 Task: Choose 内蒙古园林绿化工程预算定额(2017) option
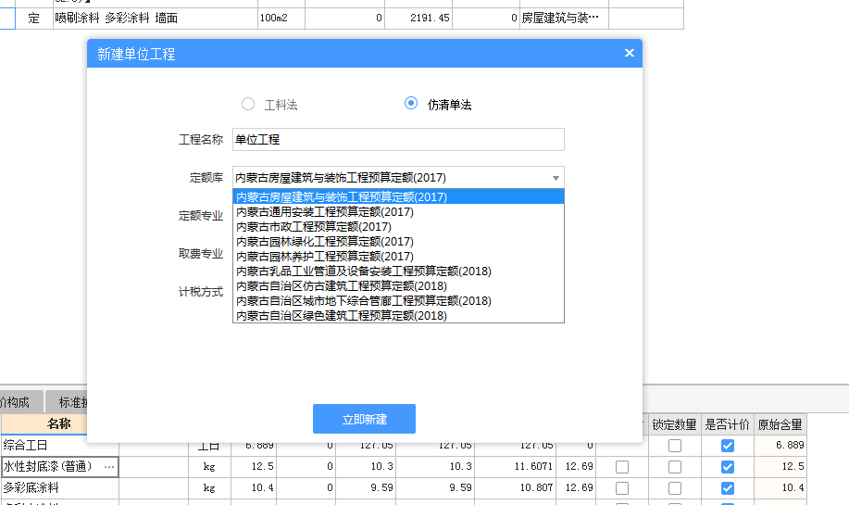click(x=398, y=241)
